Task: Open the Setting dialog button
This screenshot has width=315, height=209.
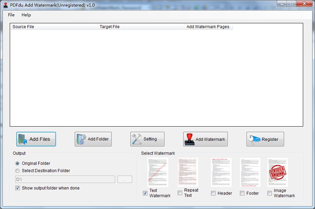Action: [x=147, y=139]
